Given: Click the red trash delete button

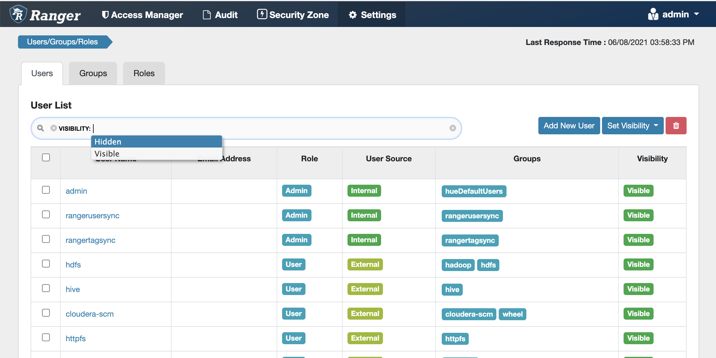Looking at the screenshot, I should (x=676, y=126).
